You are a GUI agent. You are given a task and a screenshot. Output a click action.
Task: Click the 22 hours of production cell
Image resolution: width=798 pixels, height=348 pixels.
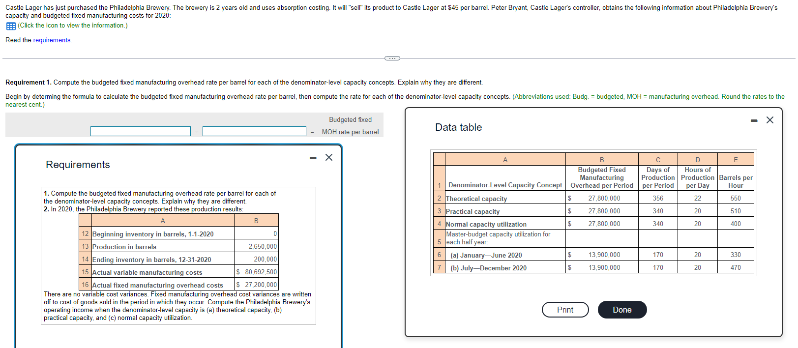[697, 198]
